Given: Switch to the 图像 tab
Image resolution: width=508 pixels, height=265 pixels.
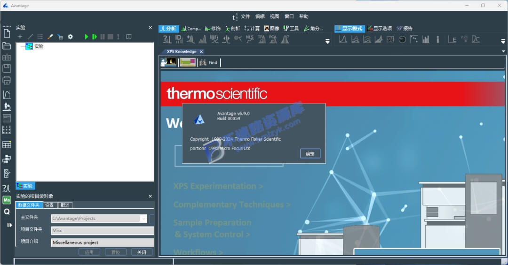Looking at the screenshot, I should (271, 29).
